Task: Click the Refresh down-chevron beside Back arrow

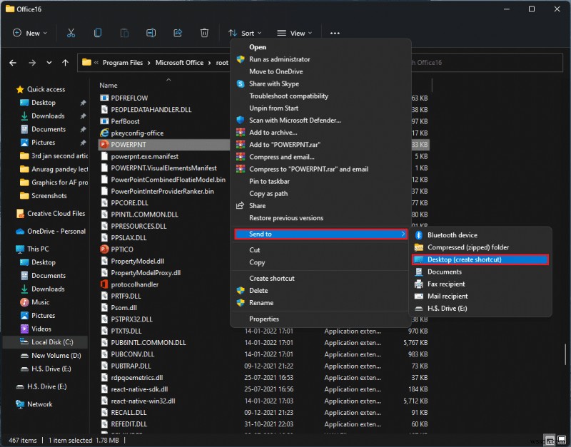Action: (x=49, y=63)
